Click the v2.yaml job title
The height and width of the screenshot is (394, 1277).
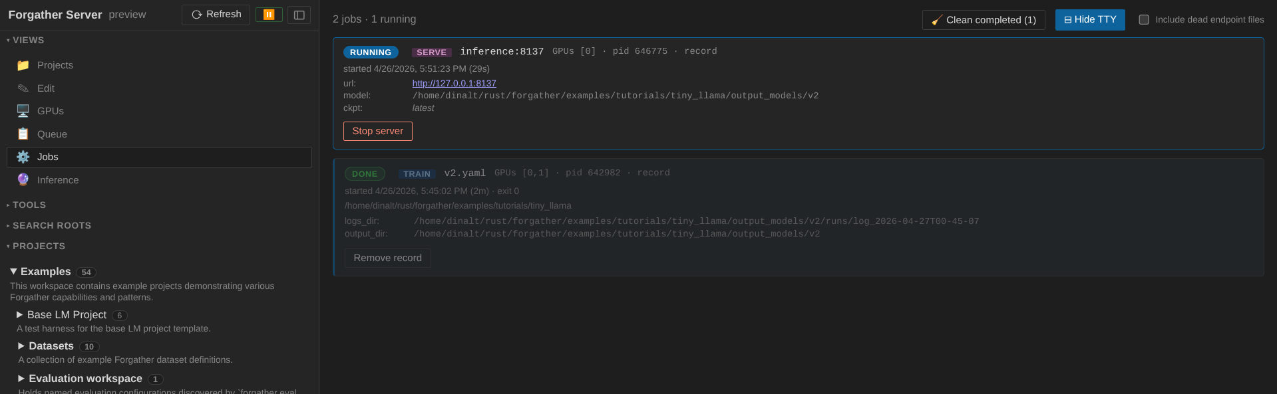pos(465,173)
